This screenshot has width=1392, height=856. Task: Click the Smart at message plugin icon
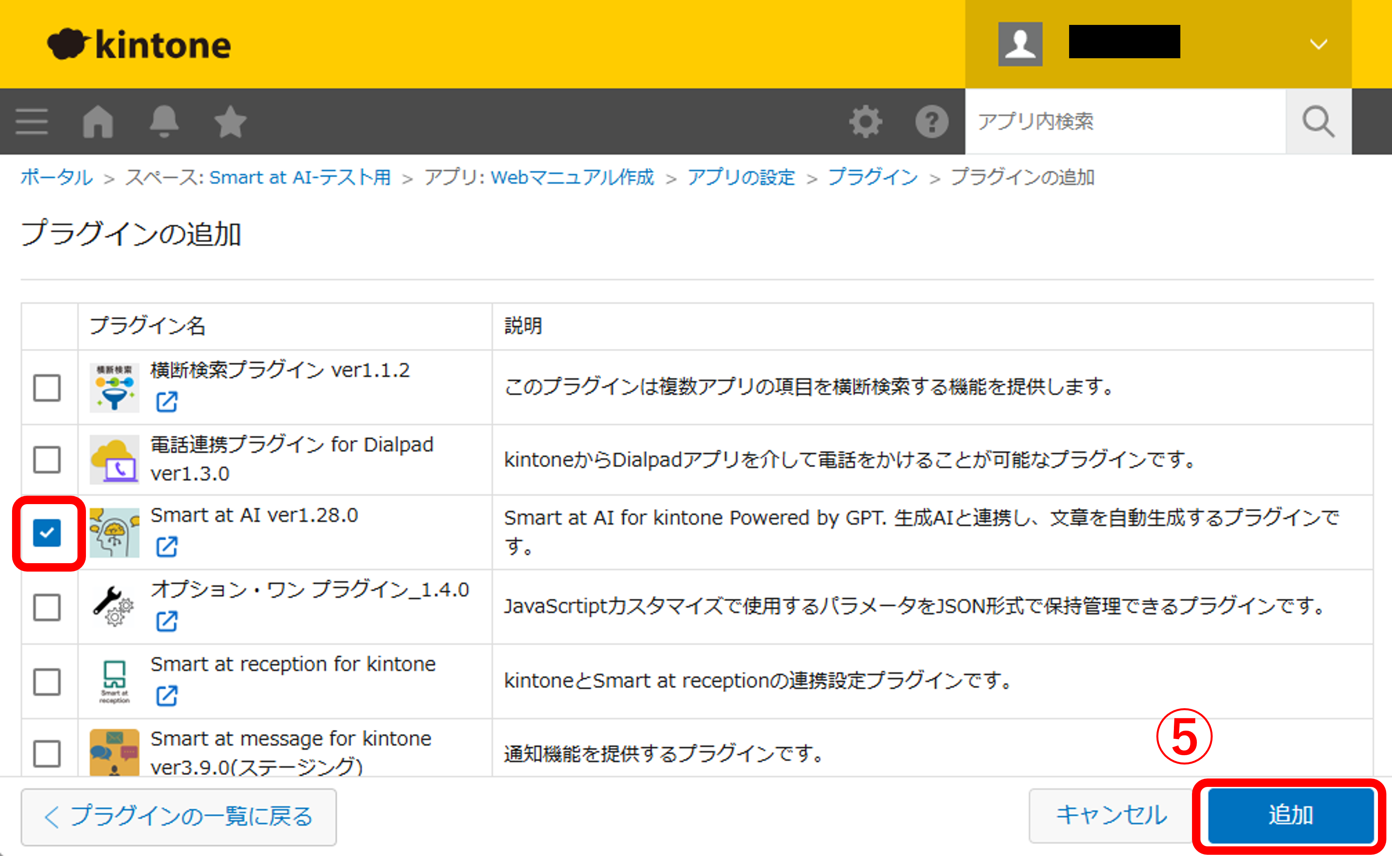[x=114, y=752]
